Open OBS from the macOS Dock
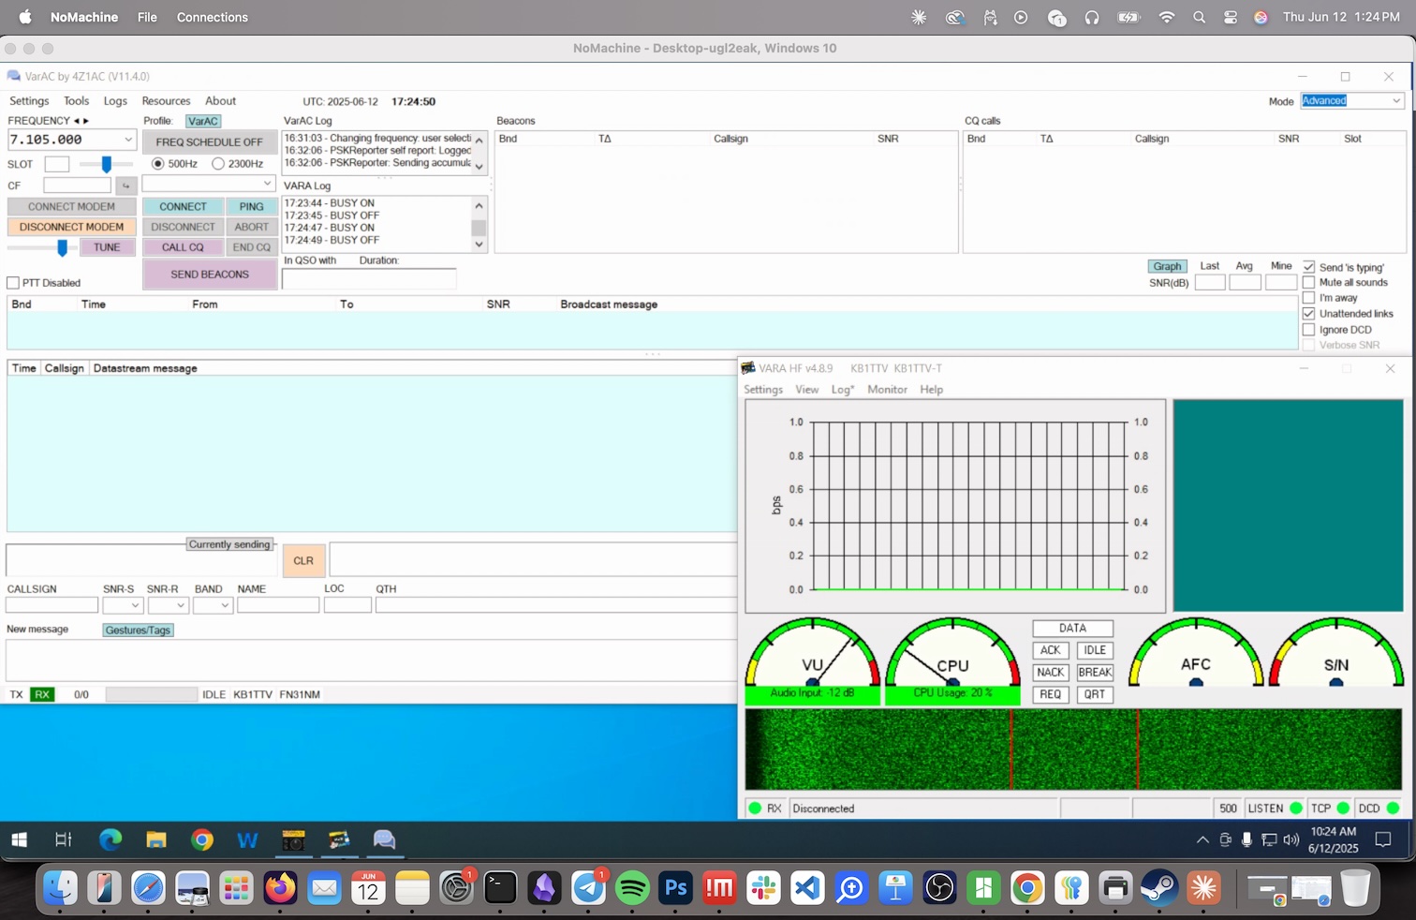This screenshot has height=920, width=1416. 939,887
